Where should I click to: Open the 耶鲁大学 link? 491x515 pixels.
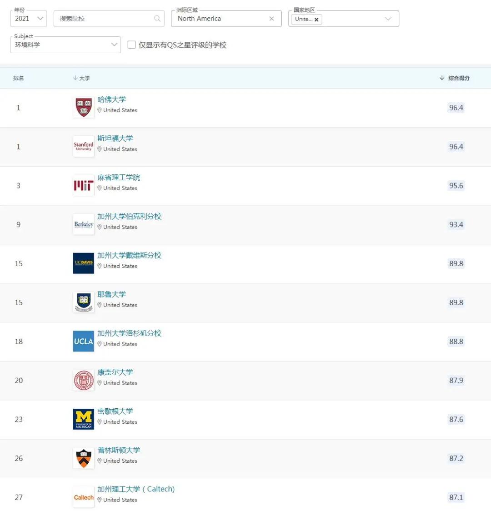112,294
